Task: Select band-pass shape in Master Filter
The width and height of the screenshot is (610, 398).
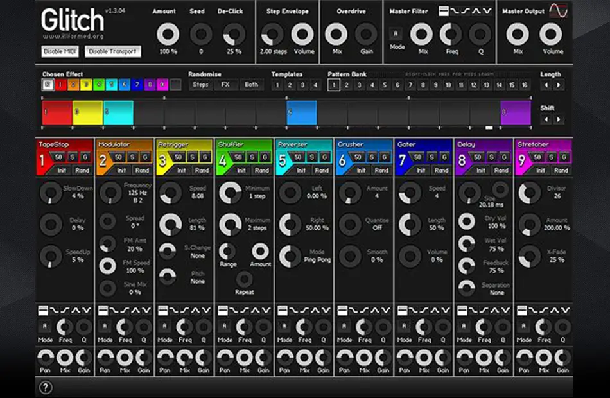Action: pyautogui.click(x=476, y=12)
